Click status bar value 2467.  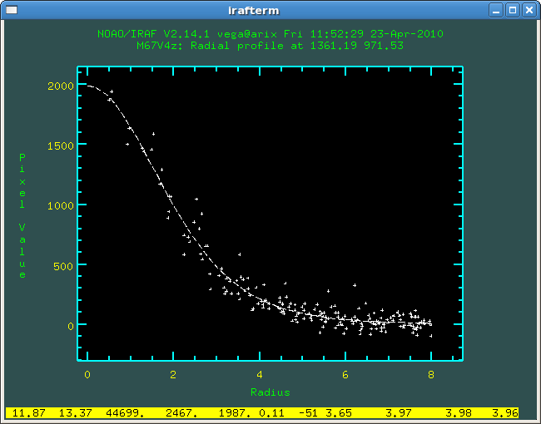(x=181, y=412)
